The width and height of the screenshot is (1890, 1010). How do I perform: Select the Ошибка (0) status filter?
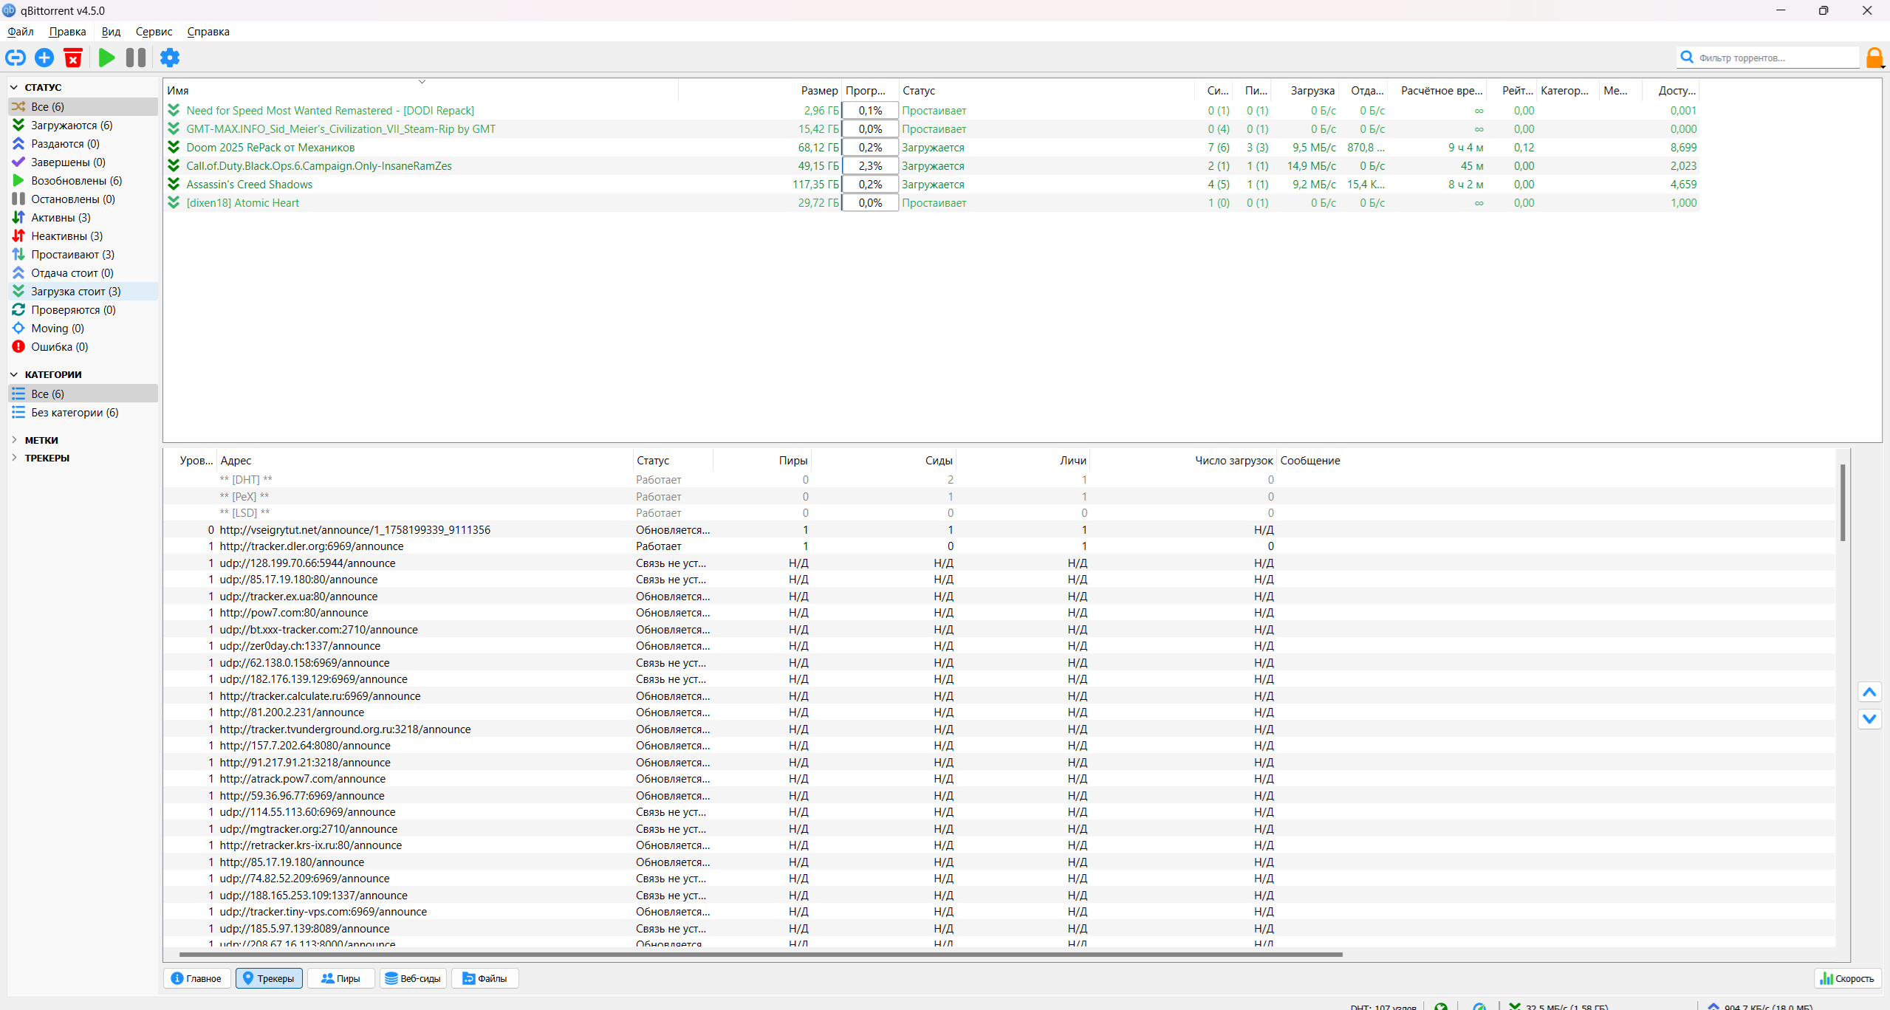click(59, 347)
